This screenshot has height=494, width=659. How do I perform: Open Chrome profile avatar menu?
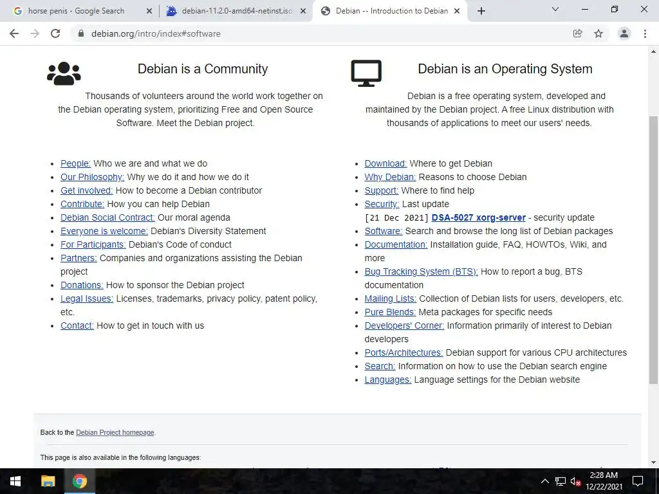click(624, 33)
